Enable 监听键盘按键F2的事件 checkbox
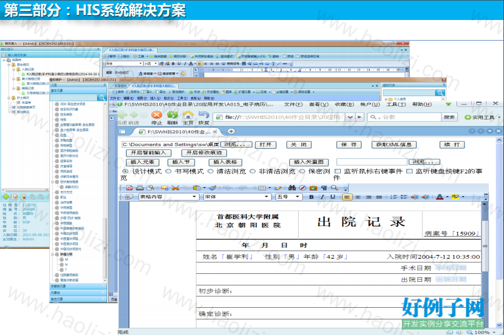Viewport: 504px width, 335px height. (409, 171)
